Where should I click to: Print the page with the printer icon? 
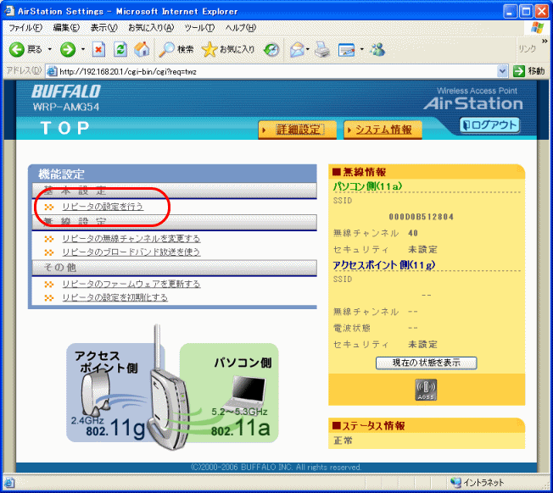[322, 49]
